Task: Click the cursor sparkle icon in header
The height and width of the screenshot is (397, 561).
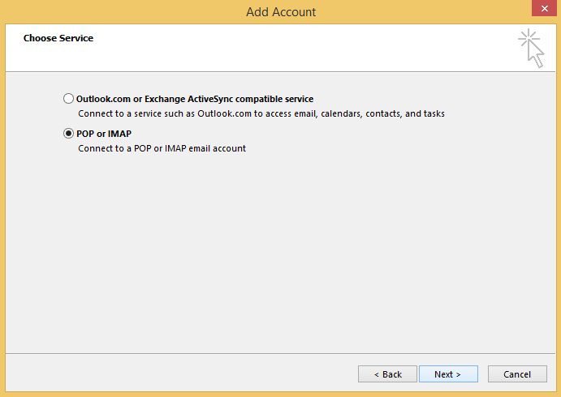Action: click(531, 48)
